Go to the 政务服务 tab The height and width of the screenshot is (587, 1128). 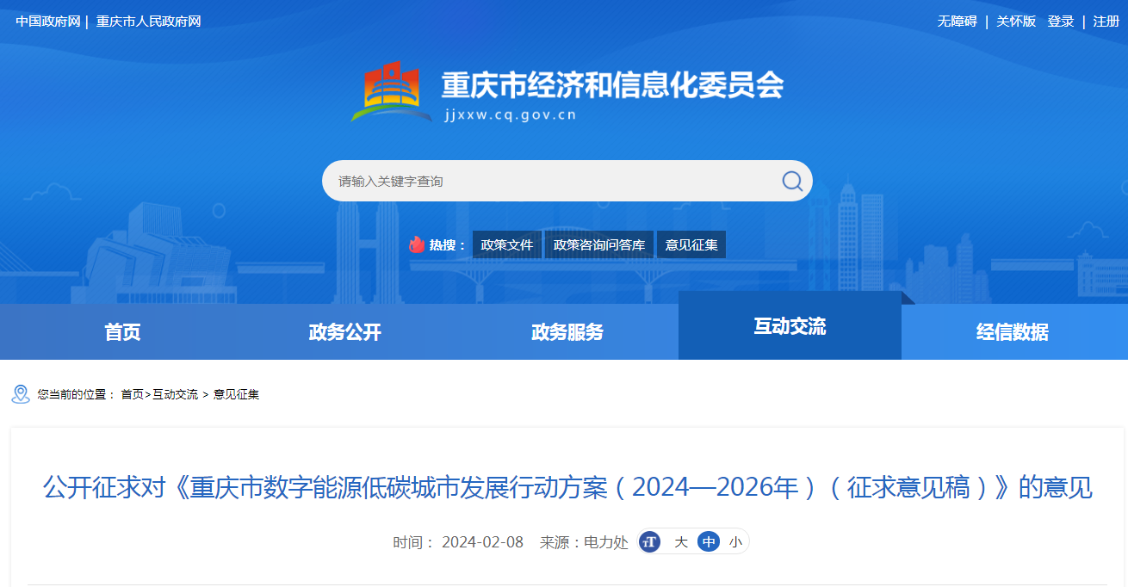pyautogui.click(x=567, y=332)
